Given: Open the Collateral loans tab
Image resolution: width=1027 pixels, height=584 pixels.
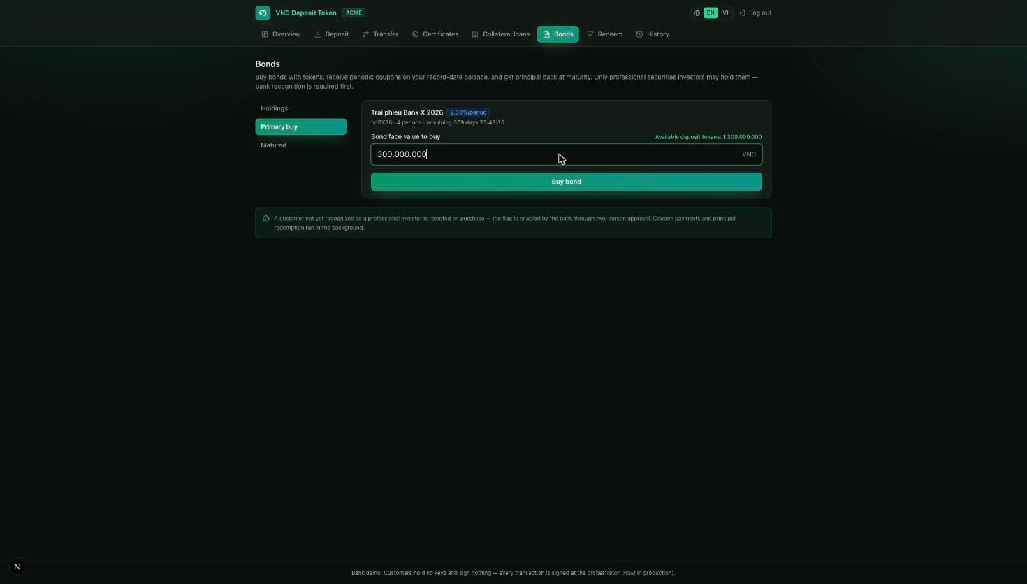Looking at the screenshot, I should click(x=500, y=34).
